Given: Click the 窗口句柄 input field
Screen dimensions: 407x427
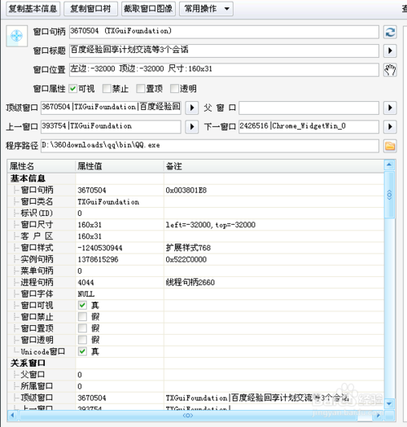Looking at the screenshot, I should (x=224, y=32).
